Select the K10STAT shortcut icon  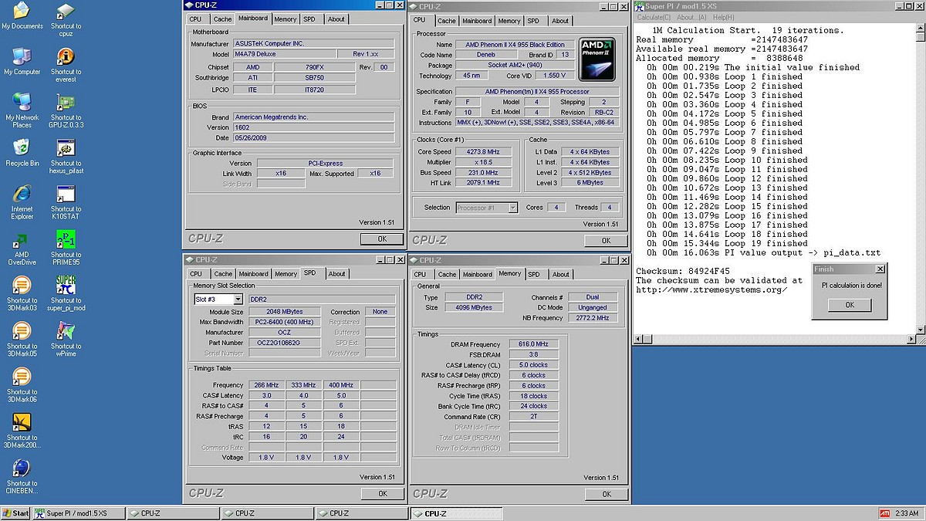tap(66, 202)
